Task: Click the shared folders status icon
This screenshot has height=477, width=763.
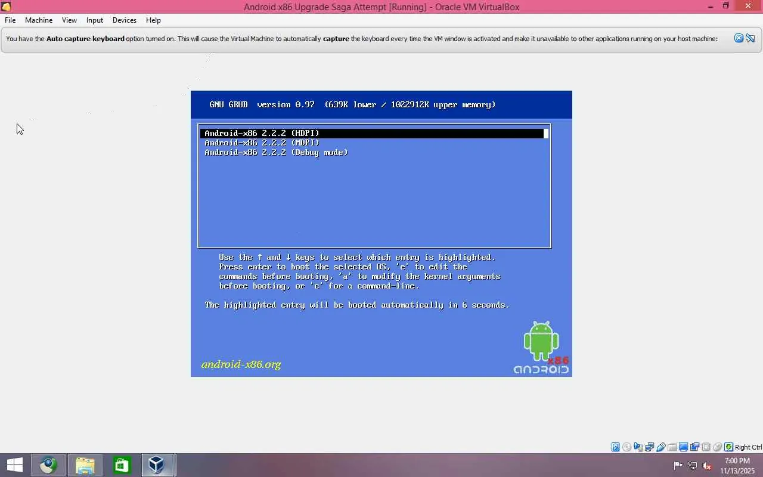Action: [x=672, y=447]
